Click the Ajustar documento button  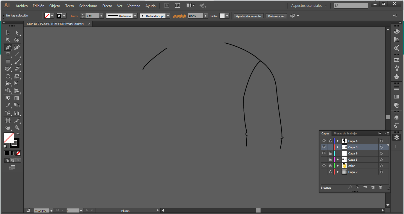[x=248, y=16]
